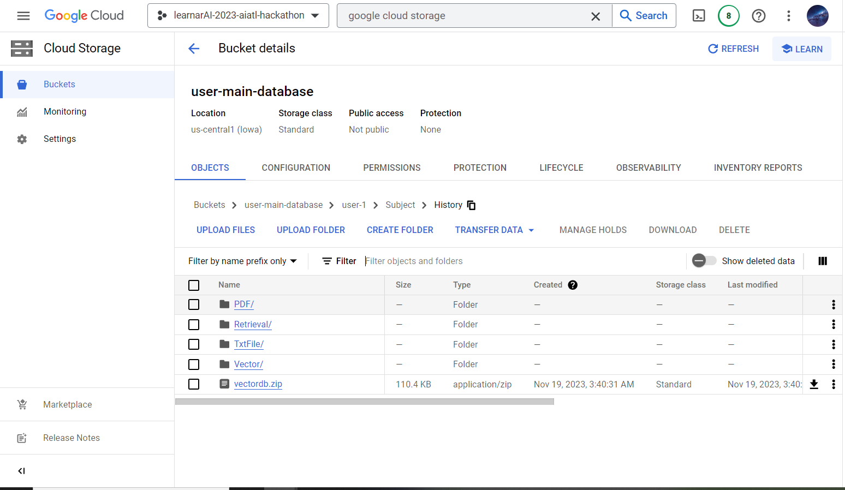The image size is (845, 490).
Task: Open more actions for vectordb.zip
Action: [833, 384]
